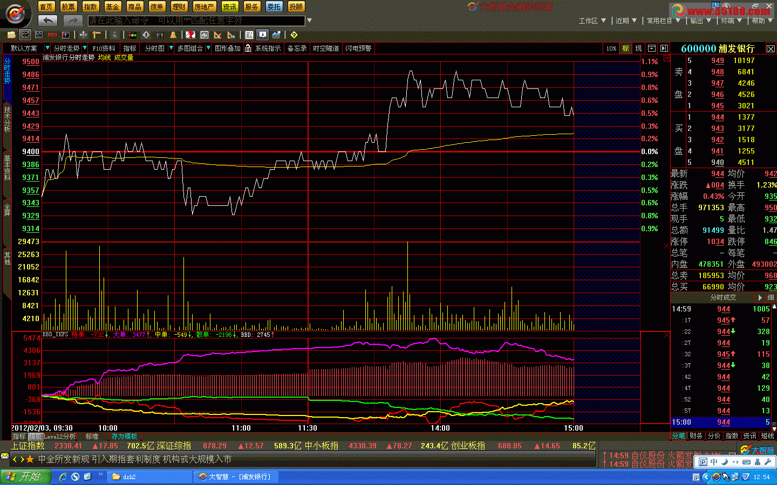Toggle the 10% scale button
The image size is (777, 485).
coord(611,48)
